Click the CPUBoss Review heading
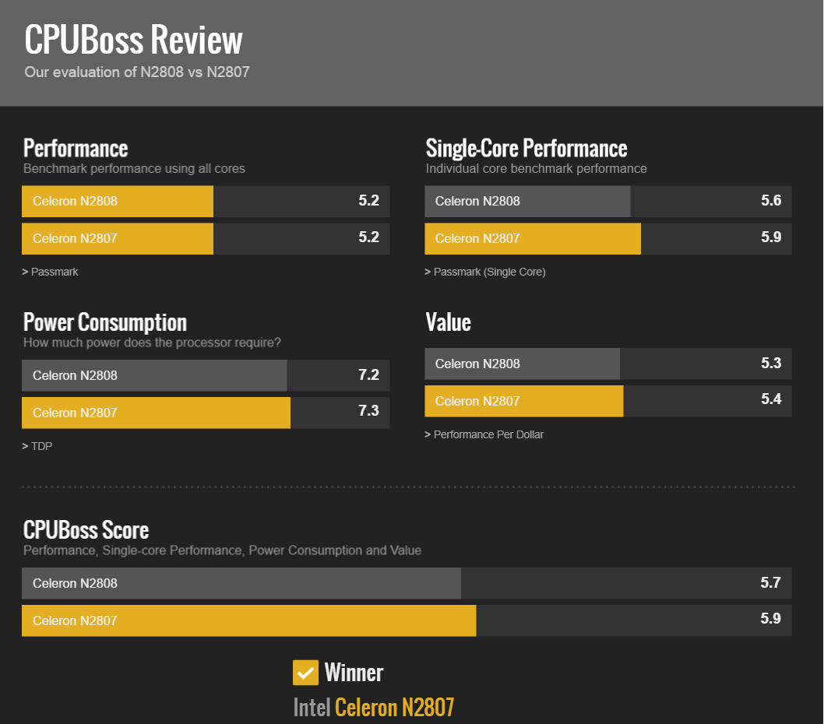The height and width of the screenshot is (724, 824). click(x=133, y=40)
